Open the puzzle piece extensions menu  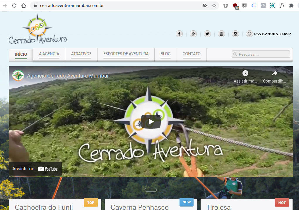[291, 6]
